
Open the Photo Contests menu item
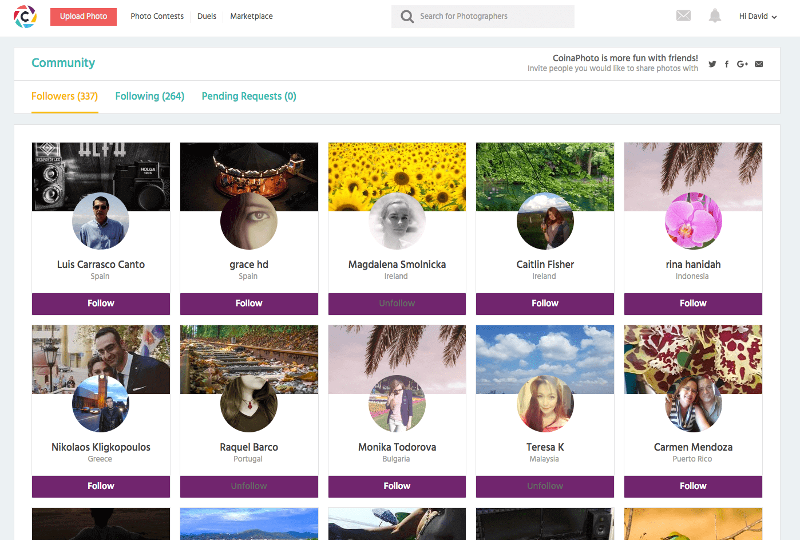(157, 16)
